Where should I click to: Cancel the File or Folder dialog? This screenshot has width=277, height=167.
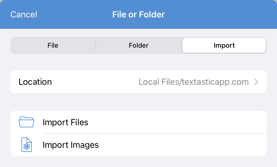click(x=24, y=14)
